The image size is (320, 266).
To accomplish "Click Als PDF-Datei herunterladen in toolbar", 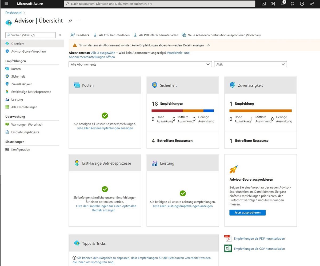I will click(156, 35).
